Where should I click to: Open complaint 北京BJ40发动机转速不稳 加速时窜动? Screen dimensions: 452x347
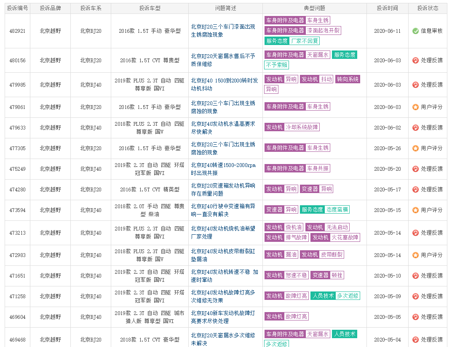click(x=224, y=276)
